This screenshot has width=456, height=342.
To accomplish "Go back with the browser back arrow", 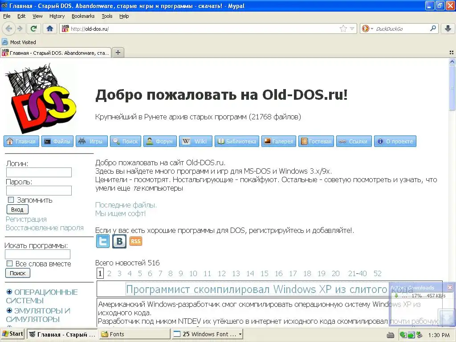I will (x=8, y=28).
